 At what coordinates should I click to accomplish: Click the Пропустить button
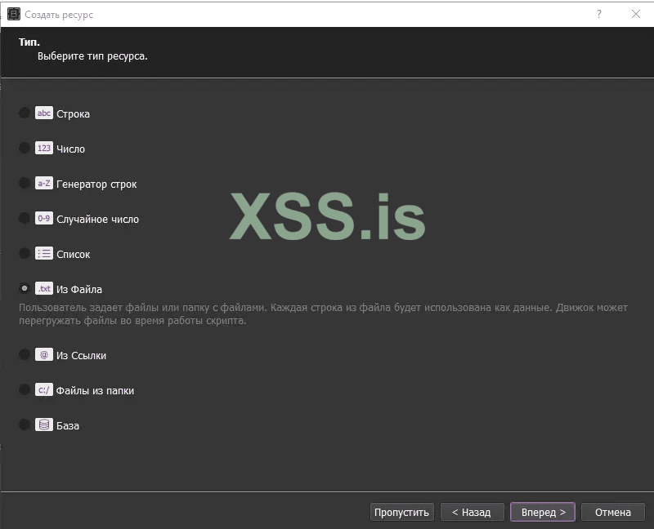point(401,512)
